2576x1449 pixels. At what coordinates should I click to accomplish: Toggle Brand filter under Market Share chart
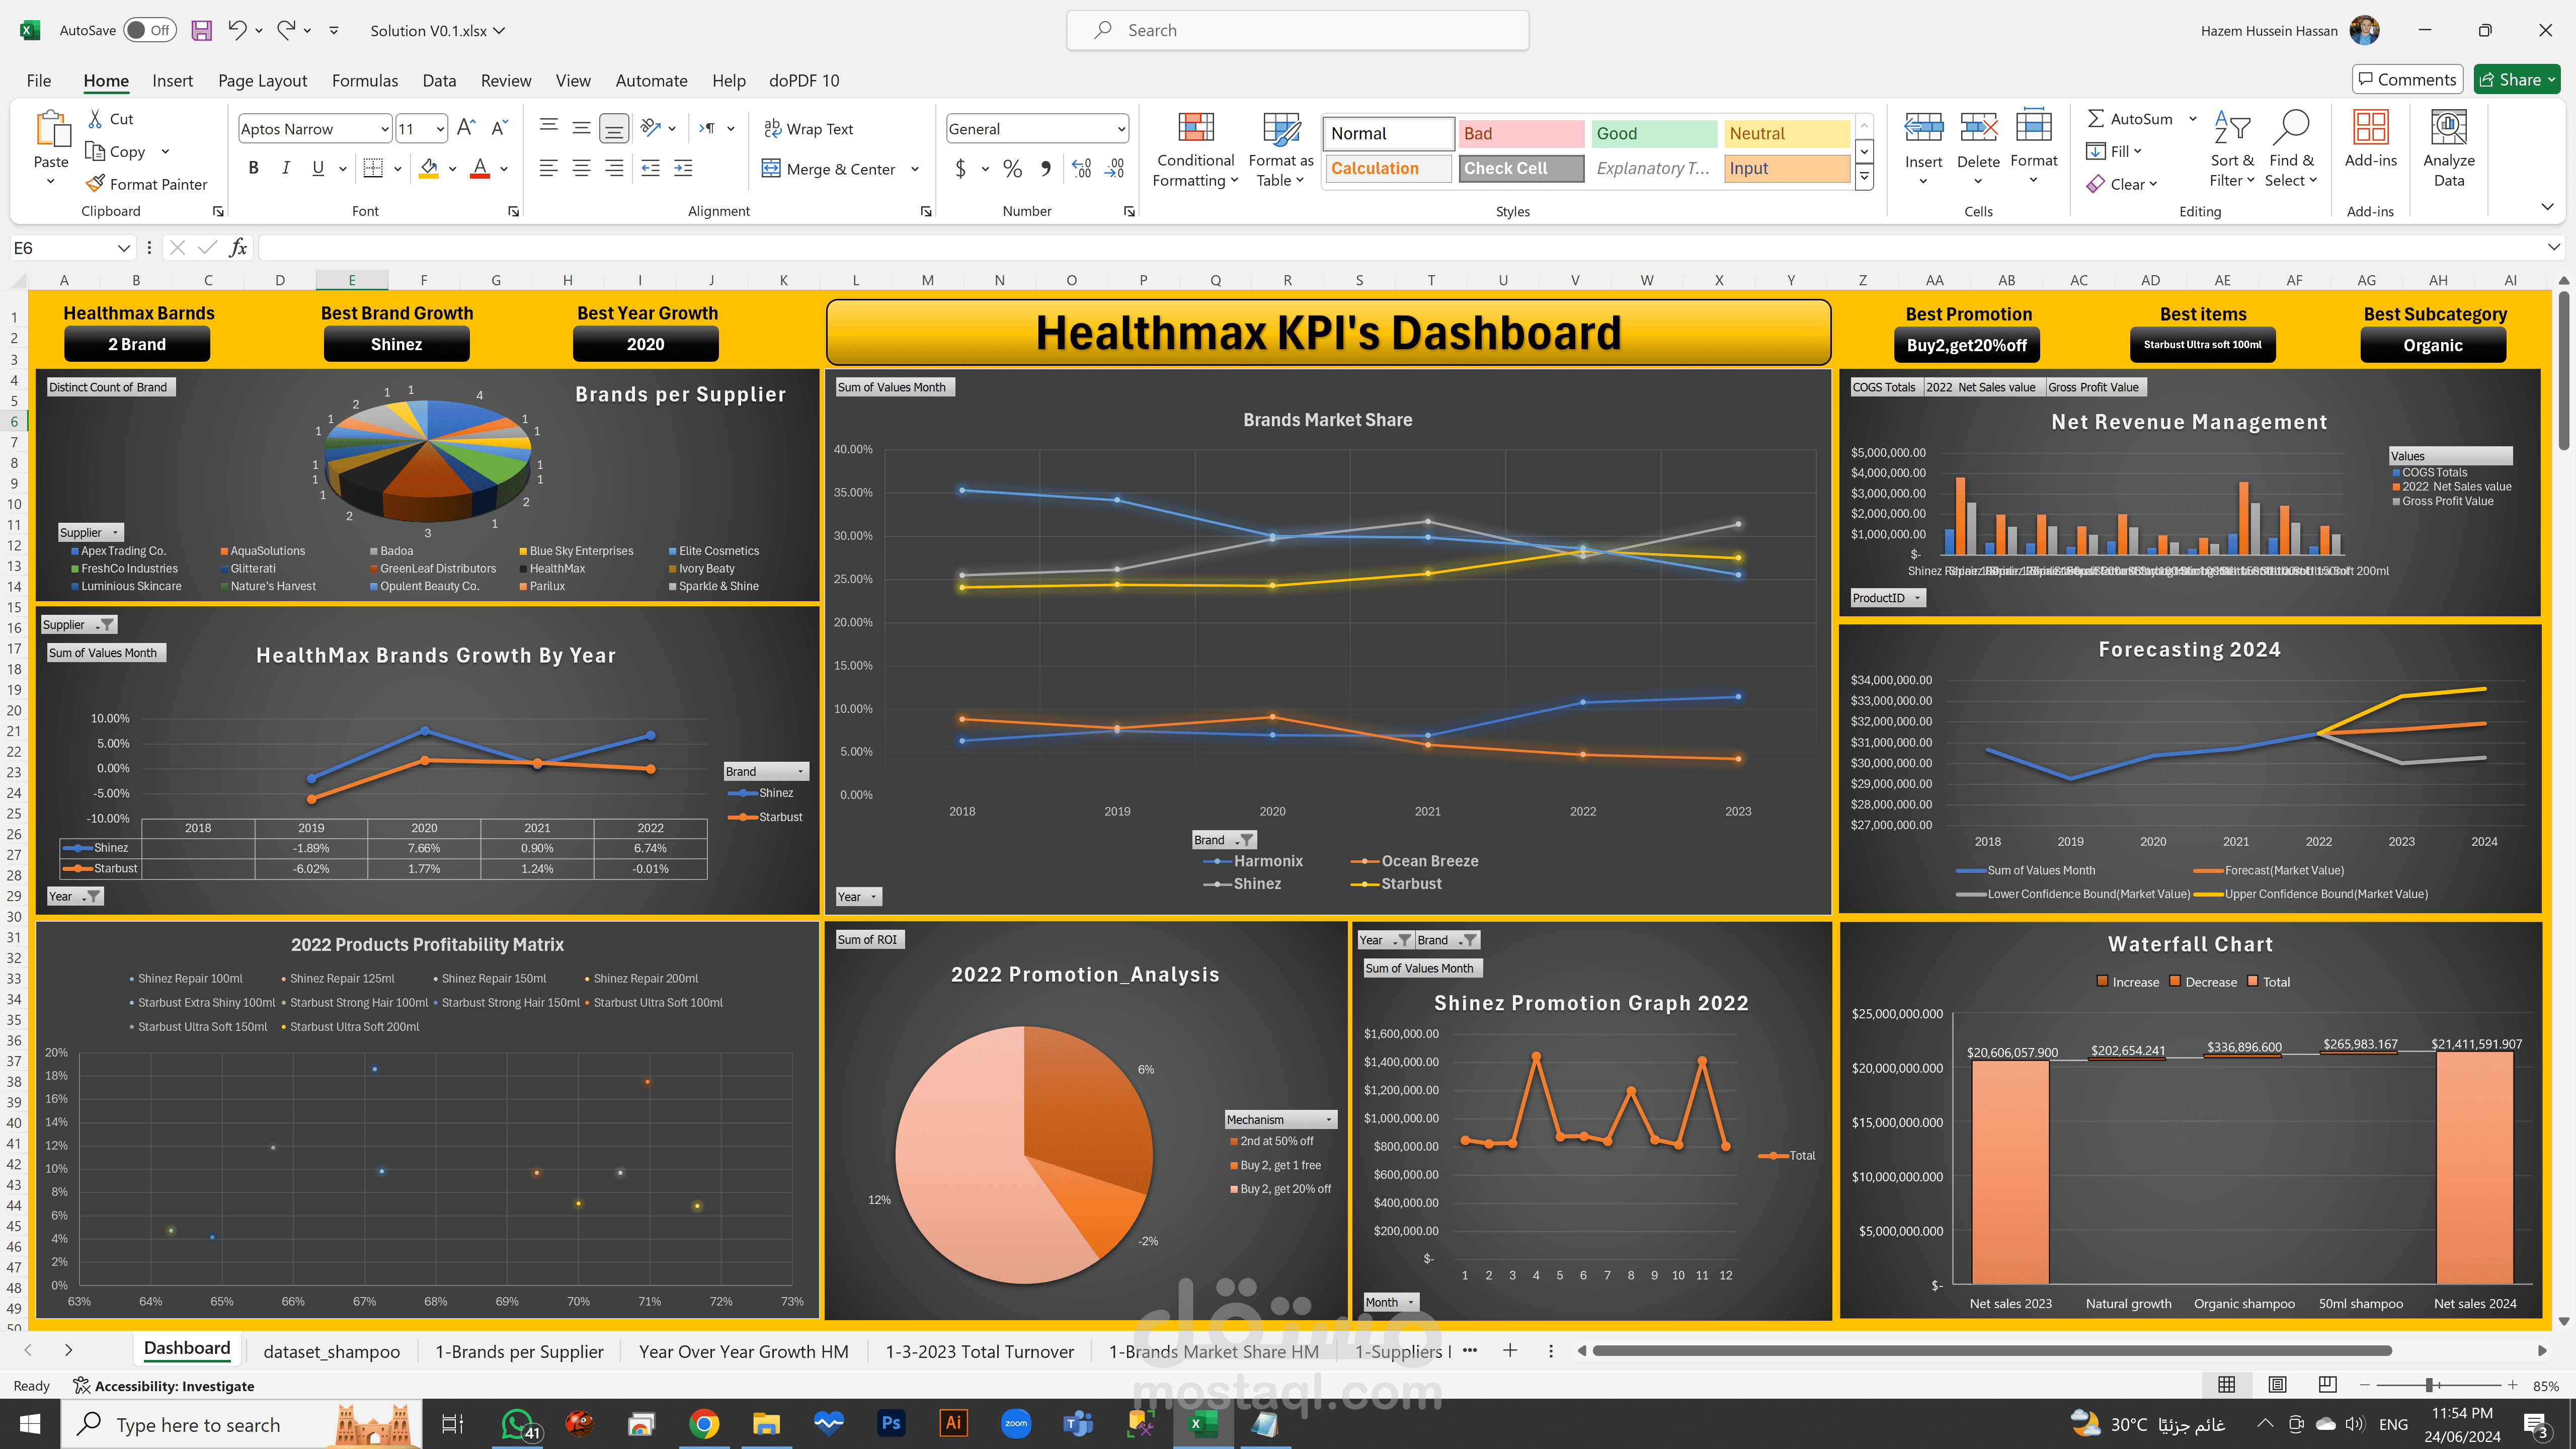pyautogui.click(x=1224, y=840)
